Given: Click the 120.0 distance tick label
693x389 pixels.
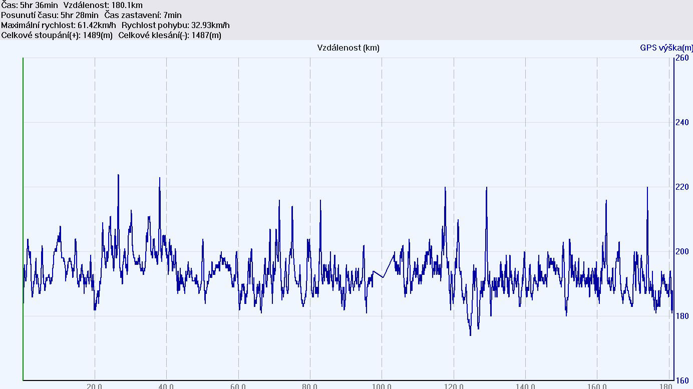Looking at the screenshot, I should pos(454,386).
